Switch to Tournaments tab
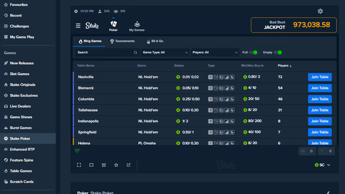The image size is (345, 194). 122,41
